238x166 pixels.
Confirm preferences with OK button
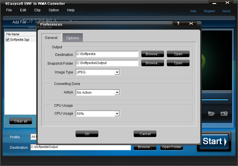[87, 134]
